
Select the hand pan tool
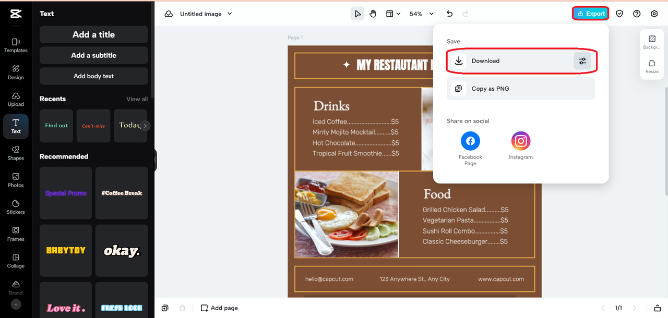[x=373, y=14]
